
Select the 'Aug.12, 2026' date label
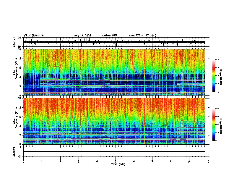tap(82, 35)
